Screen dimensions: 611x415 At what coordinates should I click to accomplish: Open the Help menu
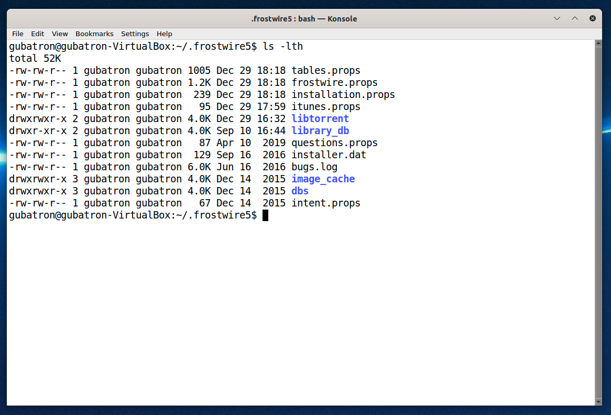coord(165,34)
